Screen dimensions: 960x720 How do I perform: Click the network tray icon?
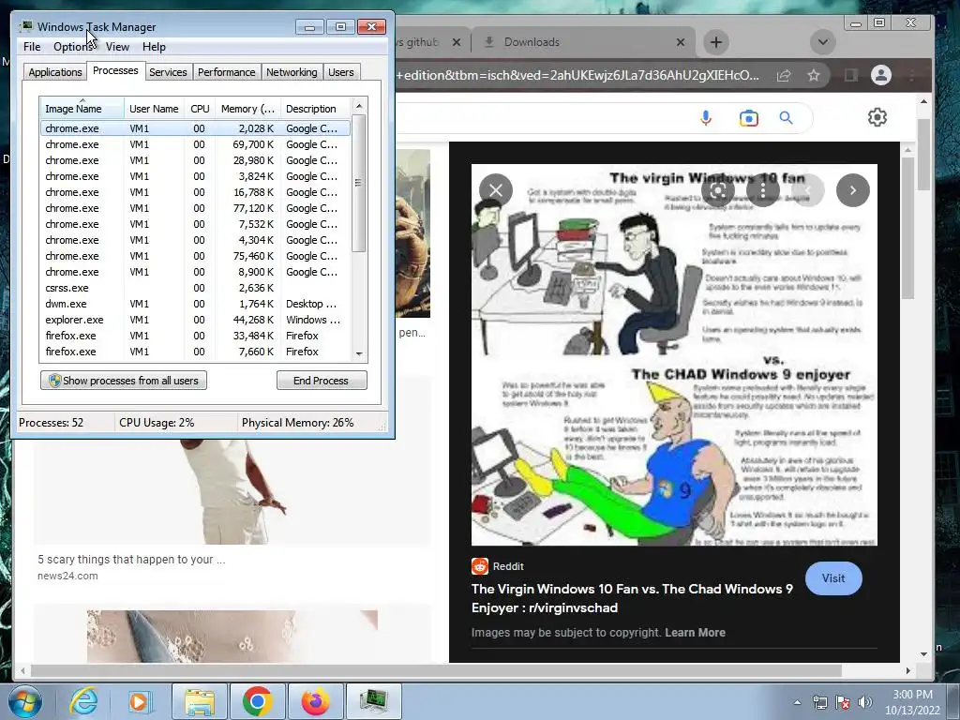[x=819, y=702]
